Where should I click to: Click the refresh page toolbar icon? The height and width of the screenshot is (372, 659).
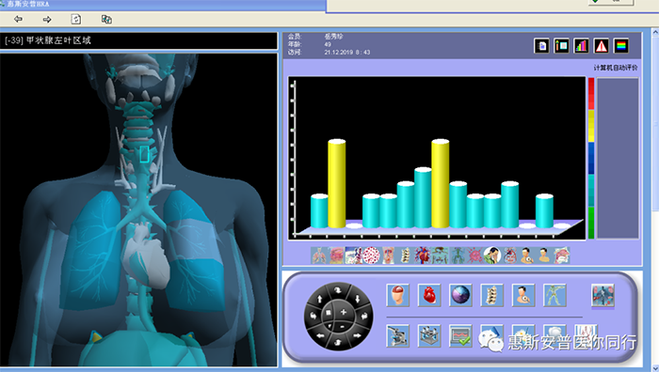pyautogui.click(x=76, y=19)
